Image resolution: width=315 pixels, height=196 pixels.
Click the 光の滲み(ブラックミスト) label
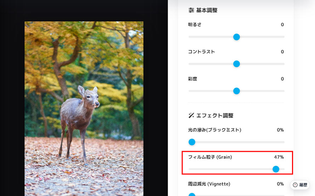pos(214,130)
